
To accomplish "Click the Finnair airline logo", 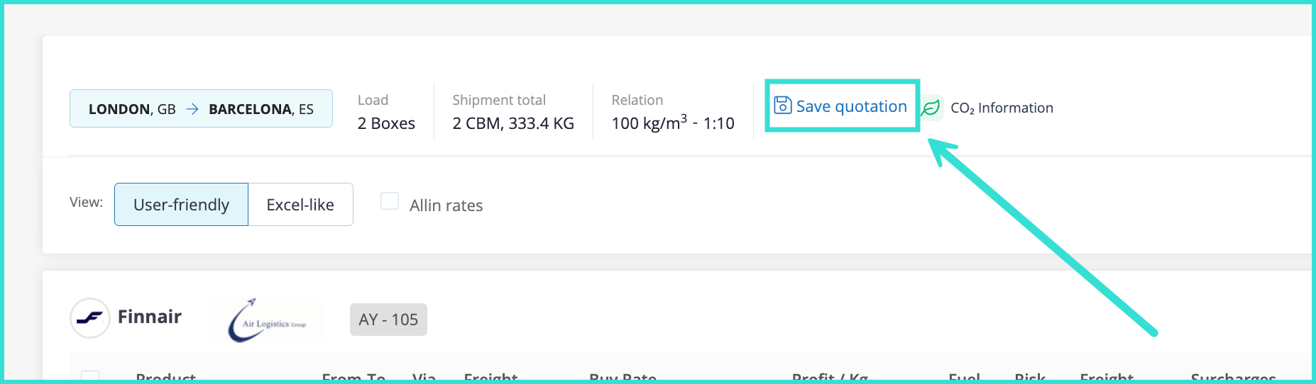I will tap(90, 318).
